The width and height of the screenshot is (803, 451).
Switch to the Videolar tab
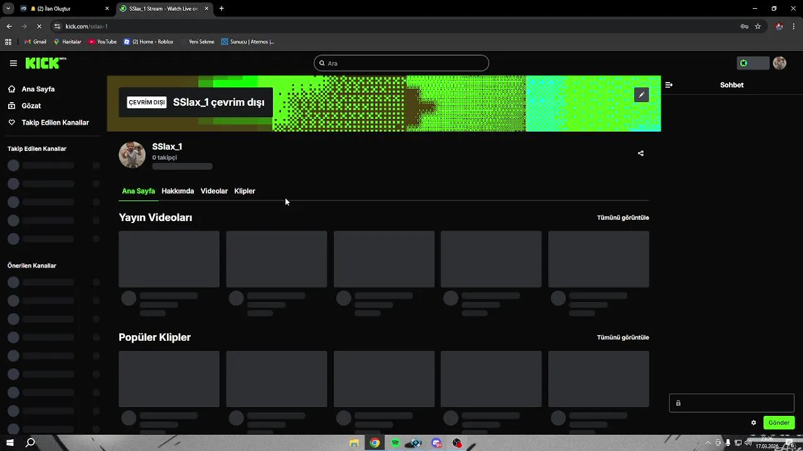coord(214,191)
